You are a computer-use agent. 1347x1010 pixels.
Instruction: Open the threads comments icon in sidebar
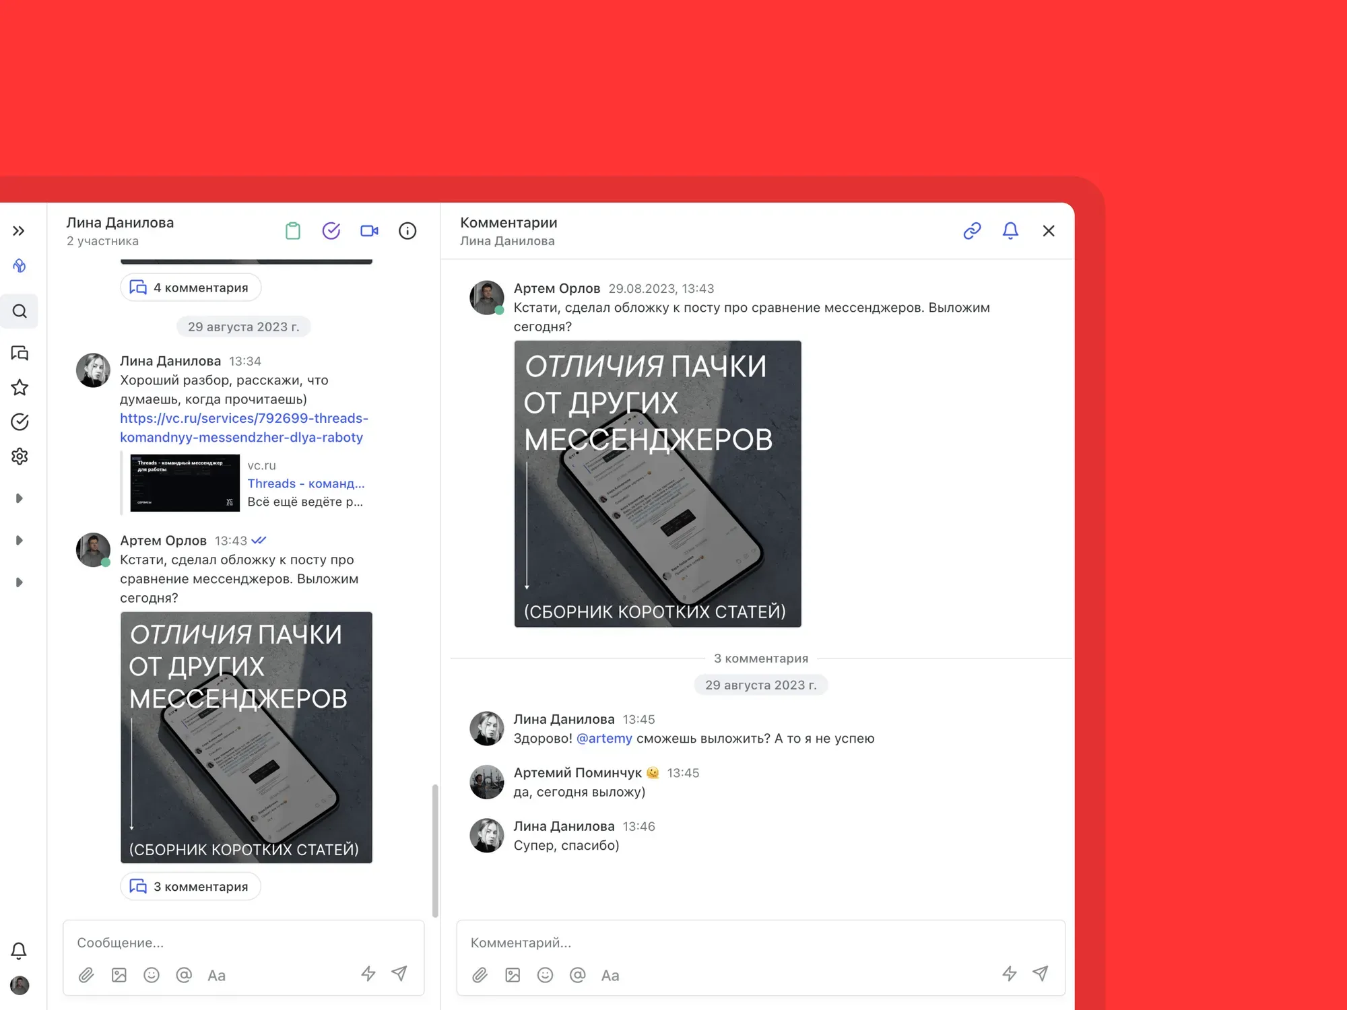20,353
